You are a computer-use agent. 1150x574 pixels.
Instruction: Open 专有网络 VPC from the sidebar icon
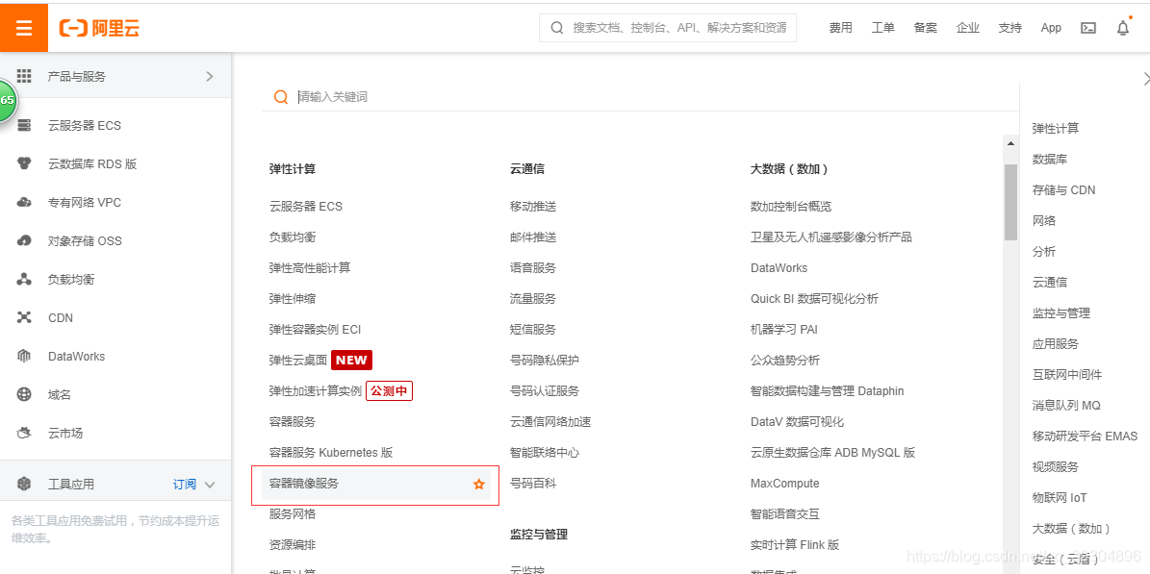coord(21,202)
